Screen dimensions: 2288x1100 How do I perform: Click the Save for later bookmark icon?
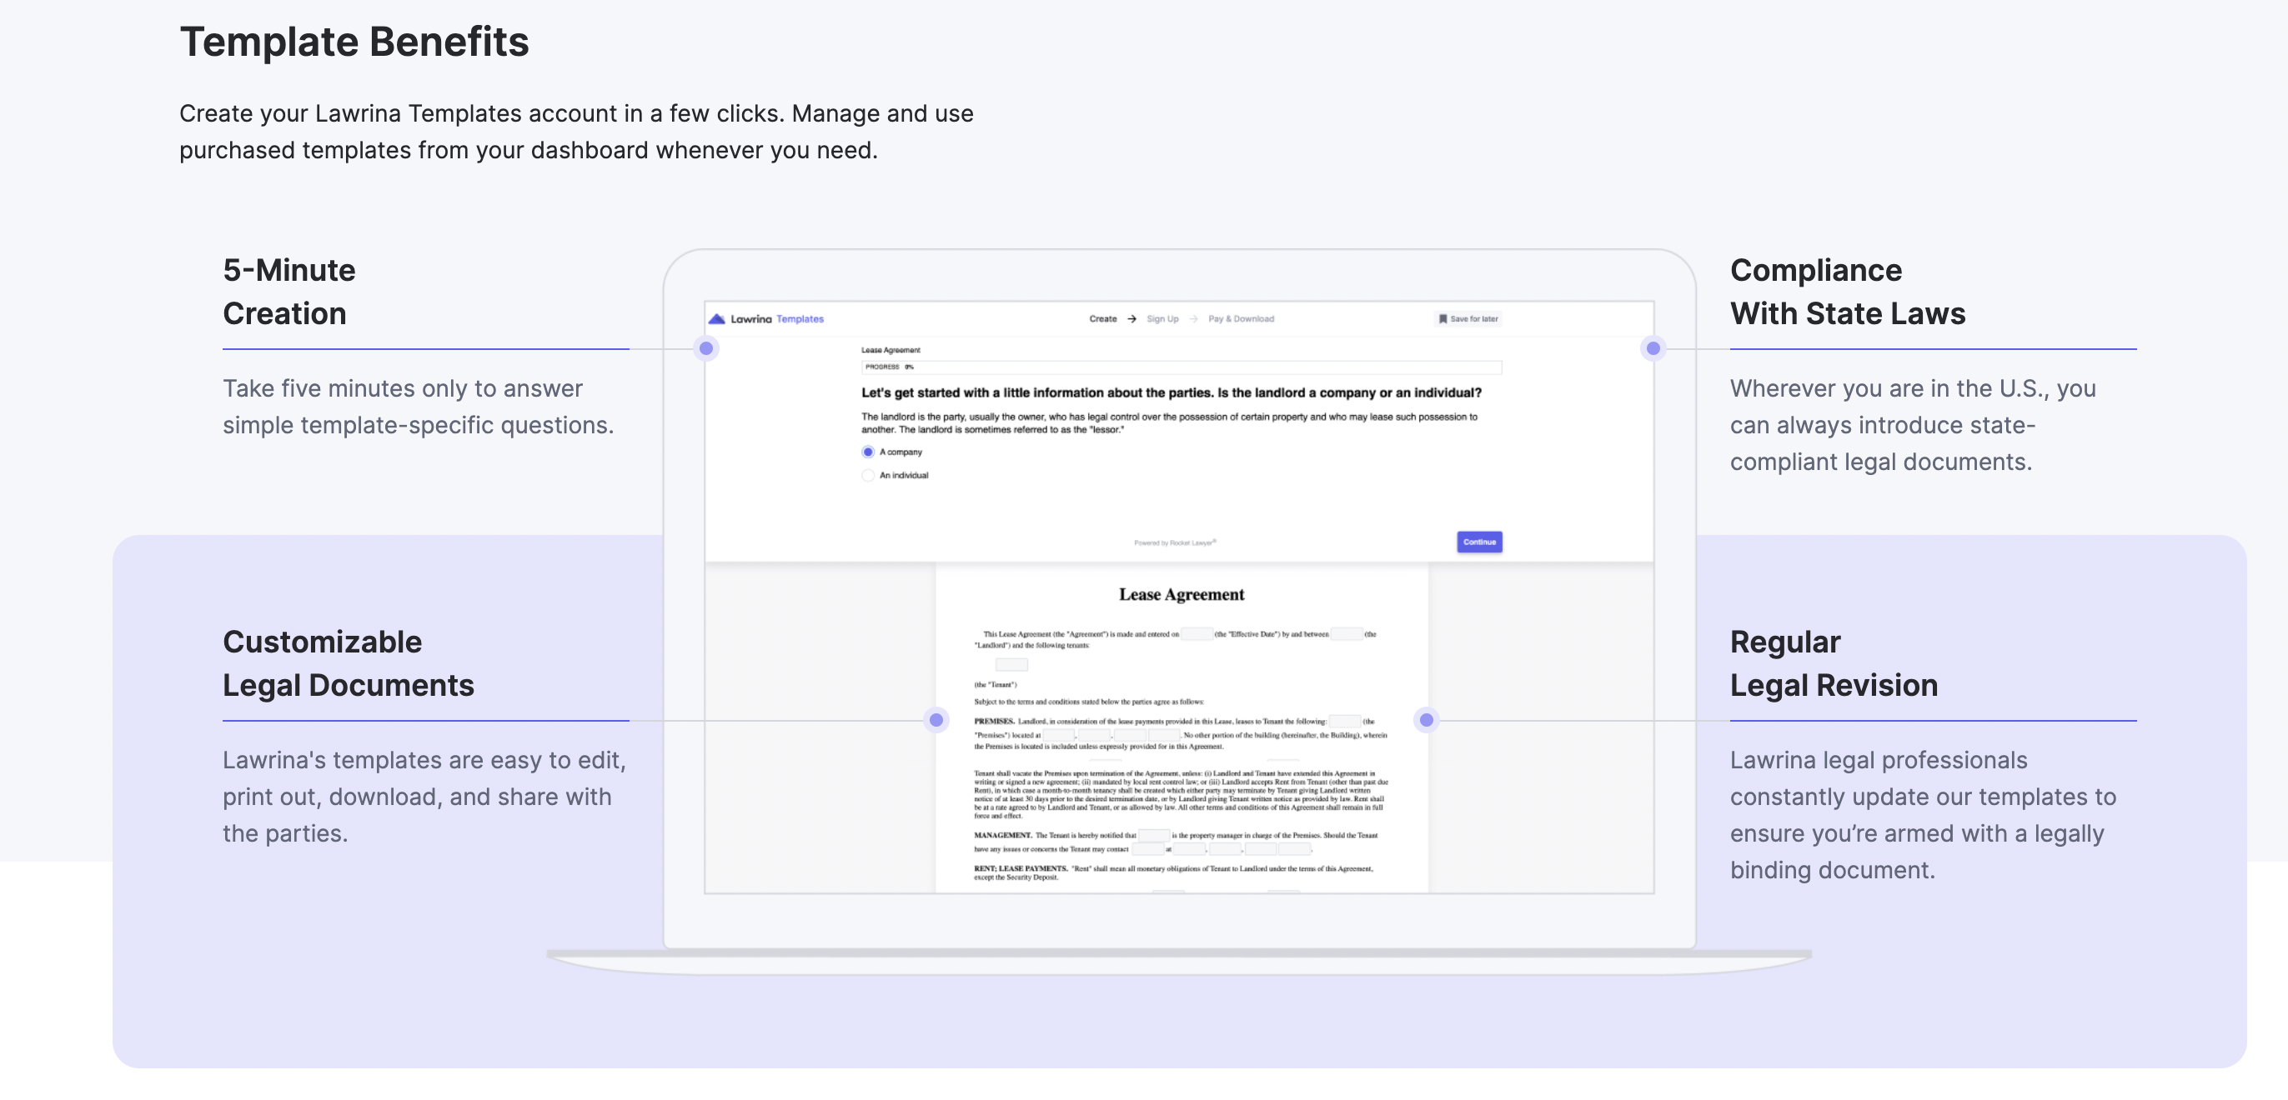(1443, 318)
